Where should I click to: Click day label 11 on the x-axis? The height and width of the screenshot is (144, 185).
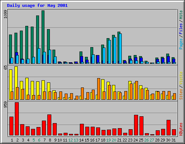point(65,140)
